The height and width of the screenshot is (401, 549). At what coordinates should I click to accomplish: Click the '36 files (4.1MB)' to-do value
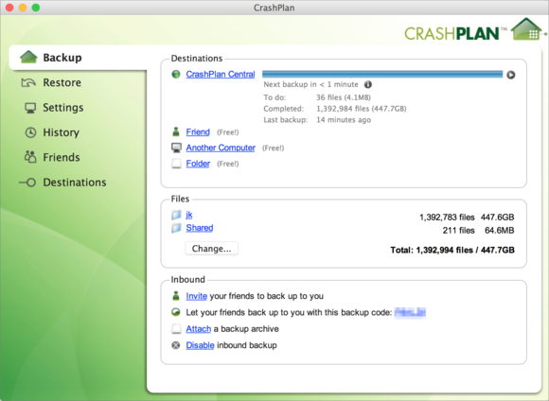pos(344,97)
